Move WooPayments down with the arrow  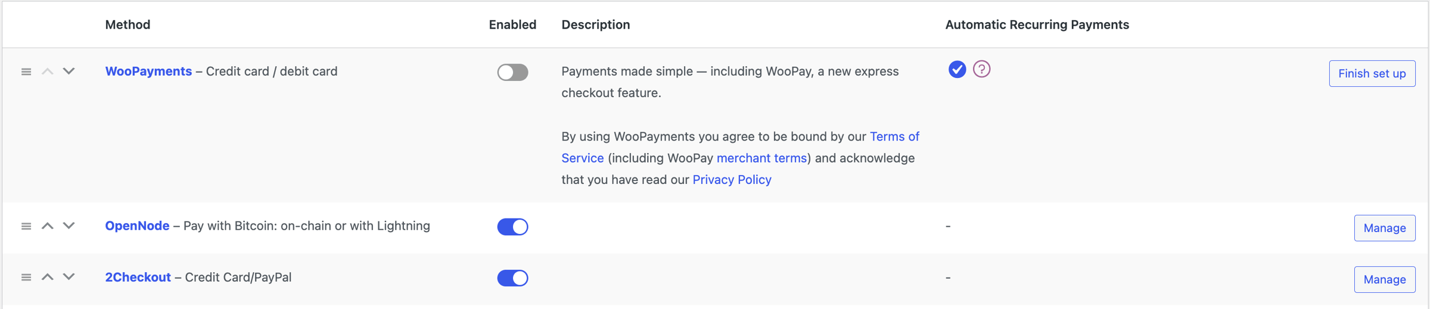tap(69, 71)
